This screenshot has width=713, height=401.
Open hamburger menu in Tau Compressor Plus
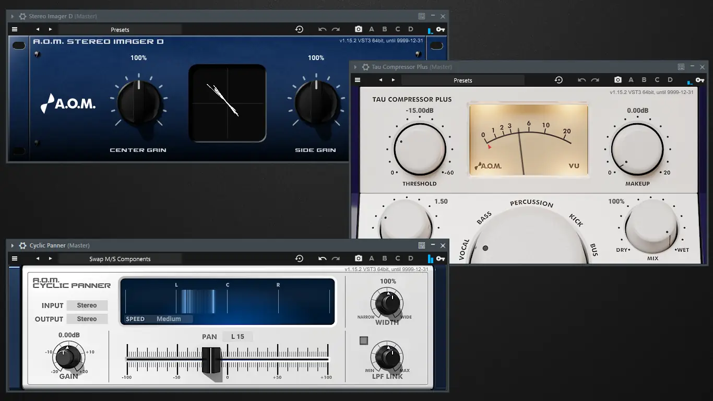358,80
